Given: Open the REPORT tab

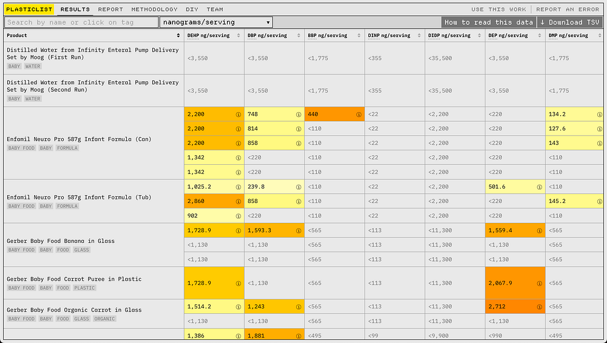Looking at the screenshot, I should [x=110, y=9].
